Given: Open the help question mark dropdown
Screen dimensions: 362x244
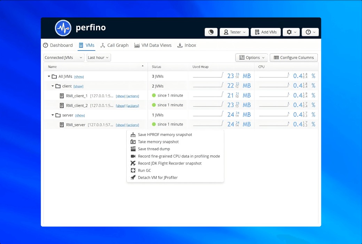Looking at the screenshot, I should point(310,32).
